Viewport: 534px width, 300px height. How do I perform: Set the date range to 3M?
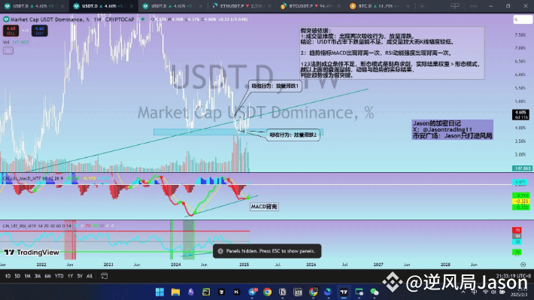pyautogui.click(x=38, y=276)
